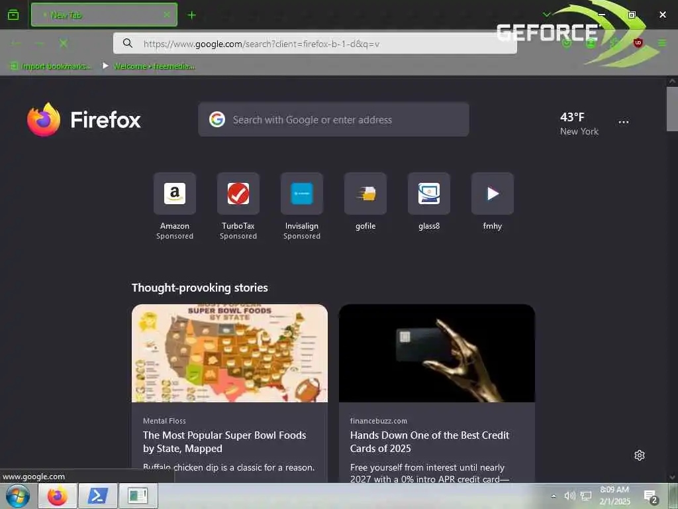
Task: Stop page loading with X button
Action: pos(64,43)
